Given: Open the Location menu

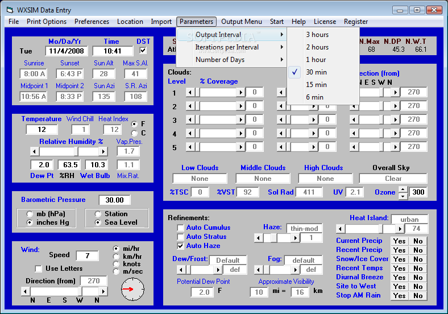Looking at the screenshot, I should click(130, 22).
